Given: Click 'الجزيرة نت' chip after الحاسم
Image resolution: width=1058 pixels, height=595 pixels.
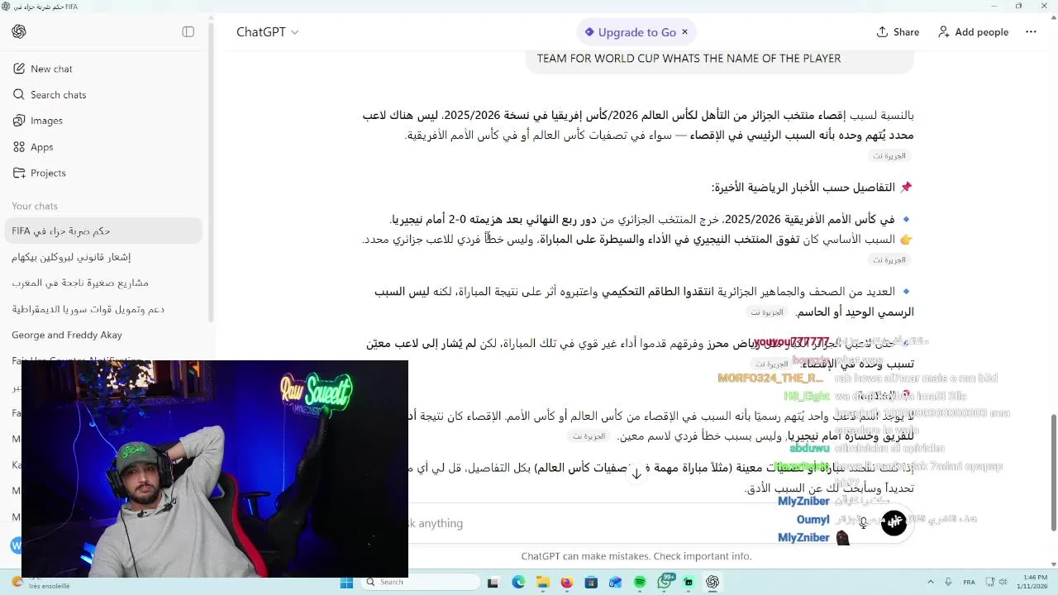Looking at the screenshot, I should coord(767,312).
